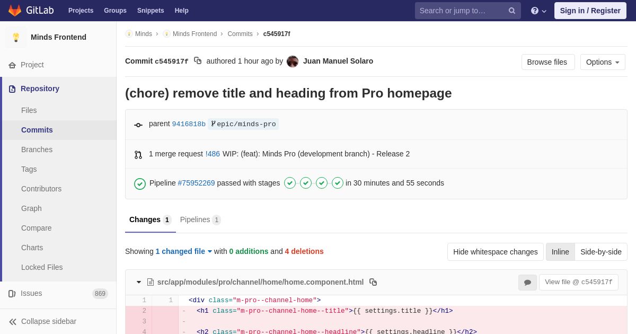Click the merge request icon
This screenshot has width=636, height=334.
pos(138,155)
